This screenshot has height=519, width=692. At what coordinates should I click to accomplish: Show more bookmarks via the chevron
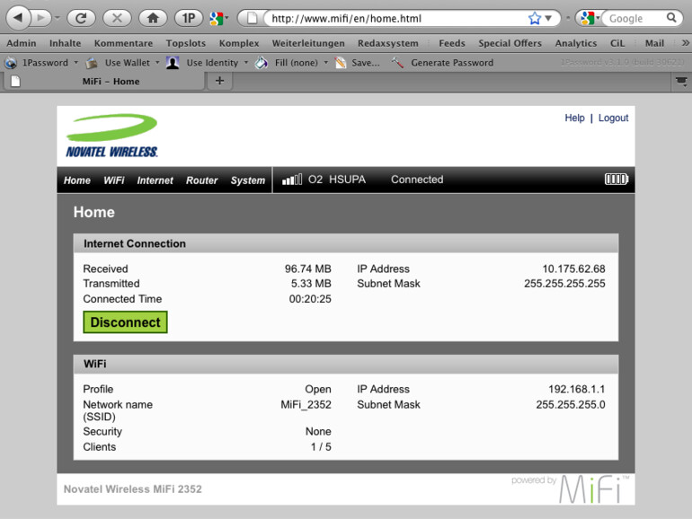tap(685, 43)
